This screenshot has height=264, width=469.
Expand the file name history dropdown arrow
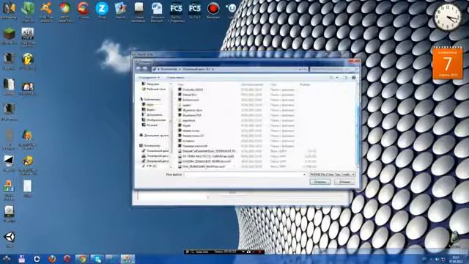coord(304,175)
